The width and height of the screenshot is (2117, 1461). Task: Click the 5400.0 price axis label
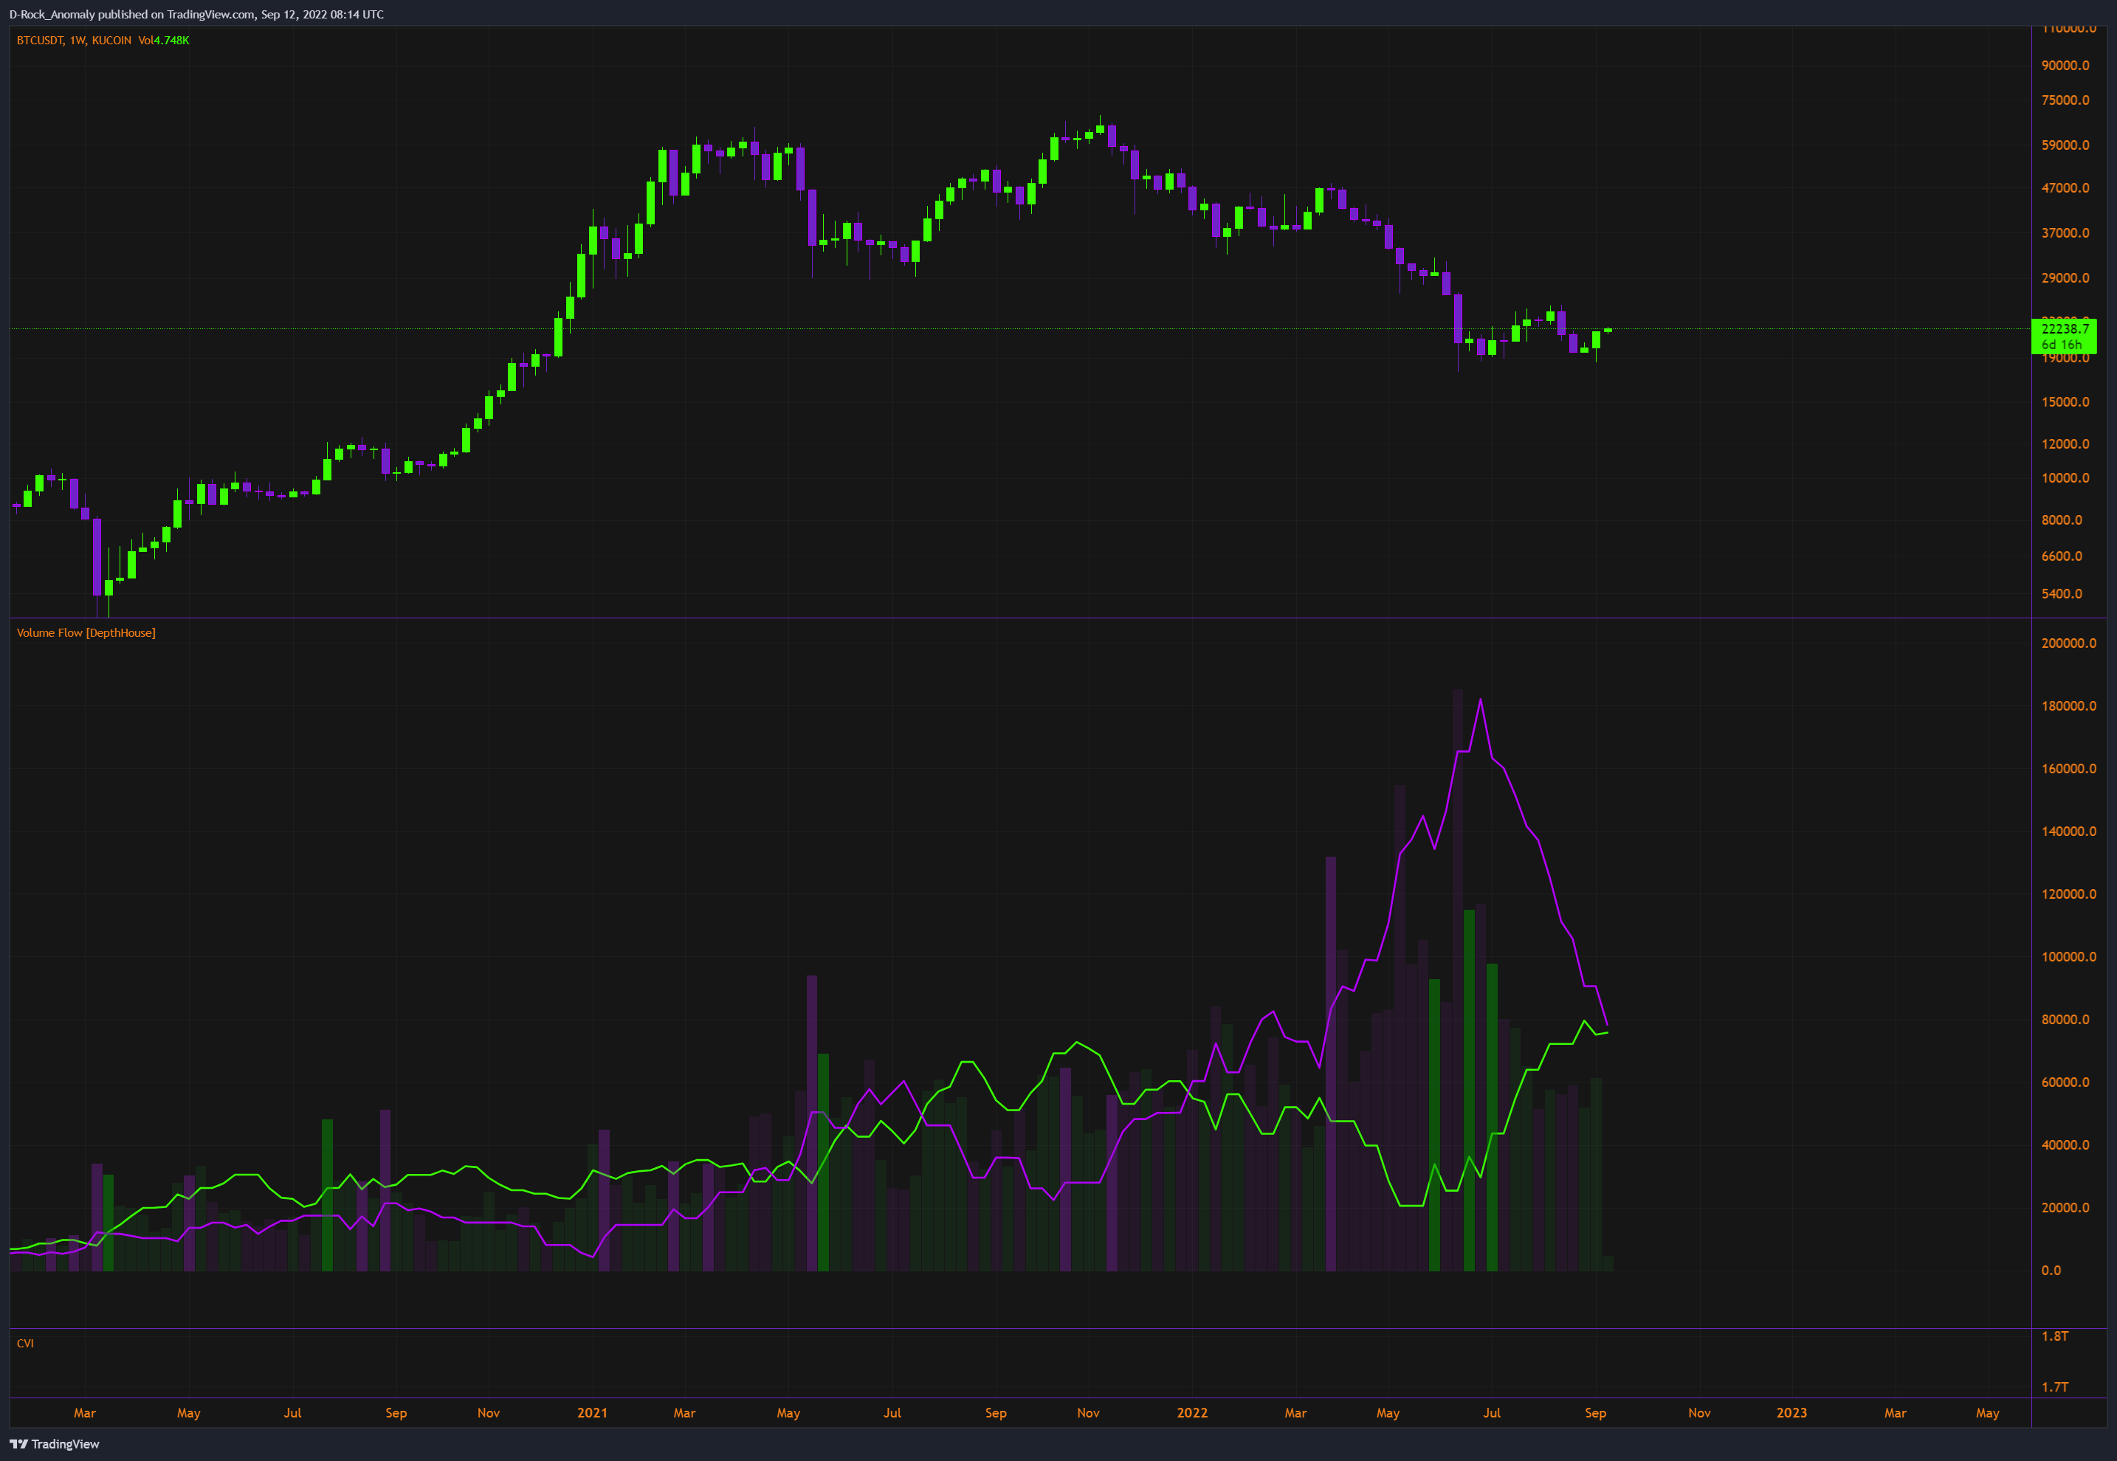(2062, 593)
